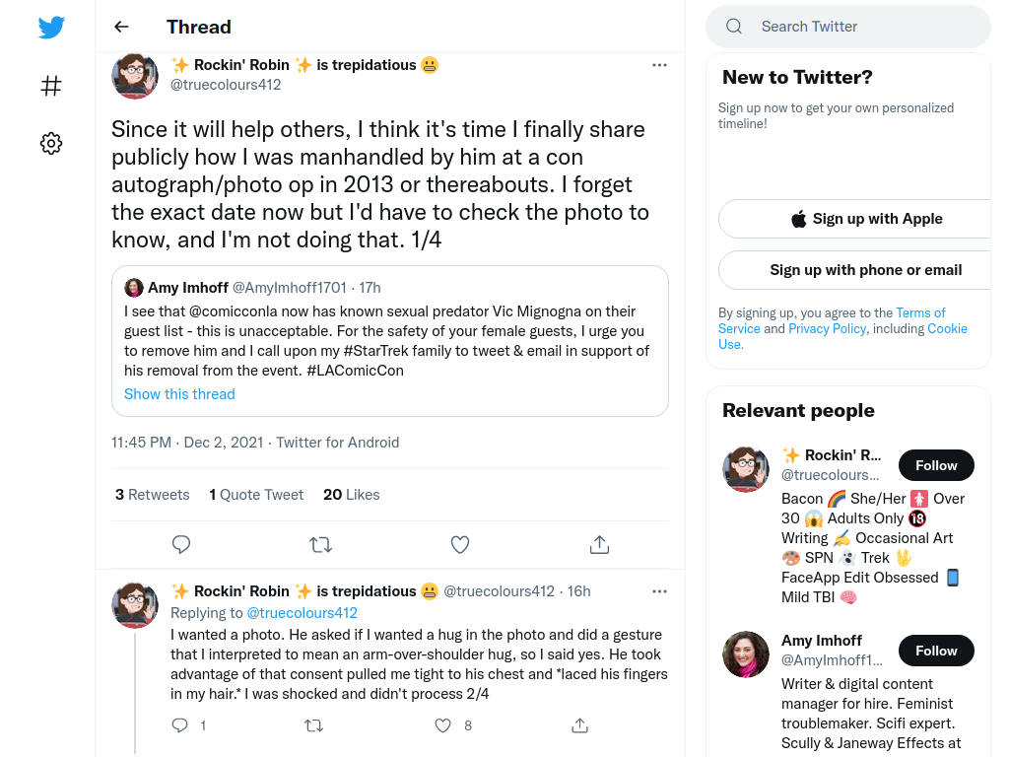Screen dimensions: 1009x757
Task: Retweet the 2/4 reply tweet
Action: coord(313,725)
